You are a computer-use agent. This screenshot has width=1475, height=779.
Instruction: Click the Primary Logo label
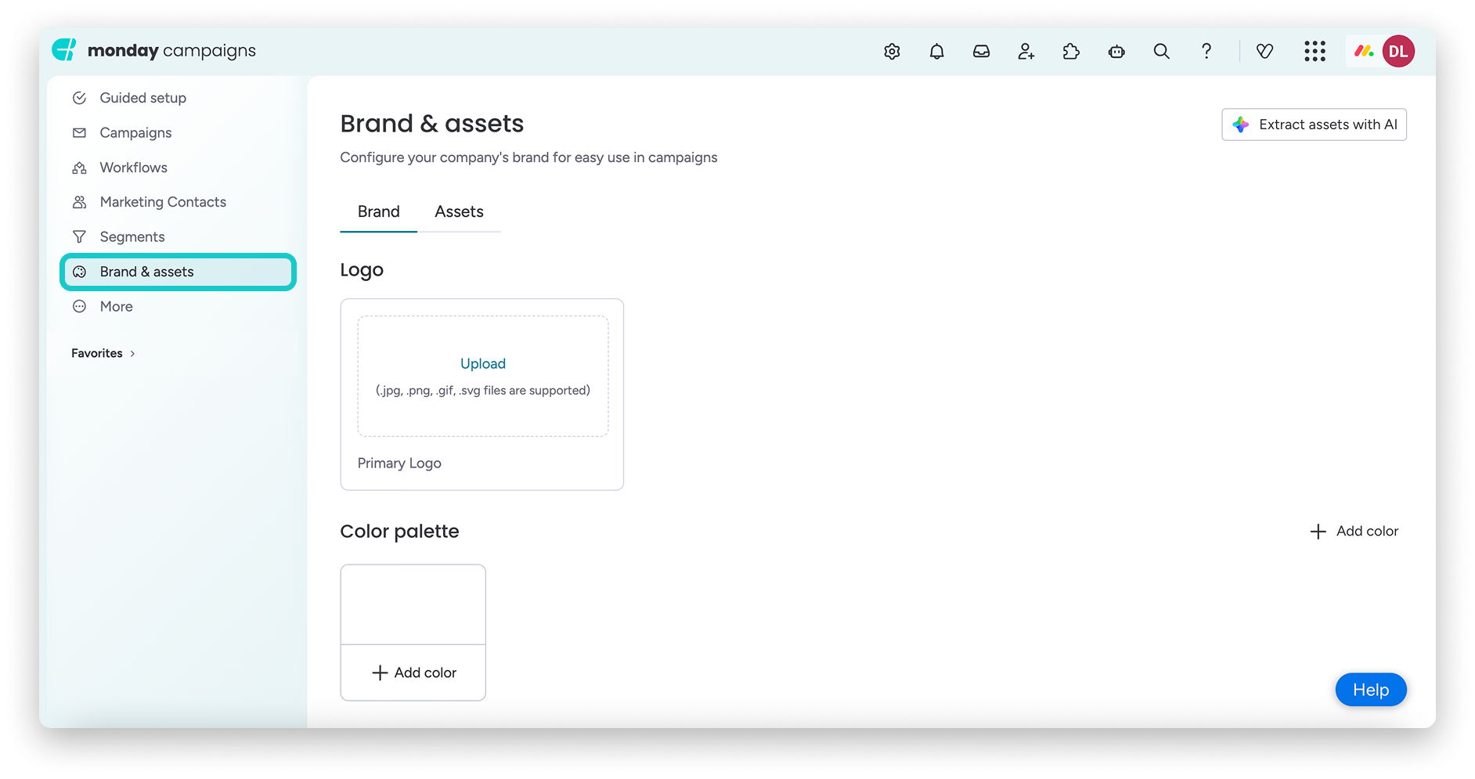[x=399, y=463]
